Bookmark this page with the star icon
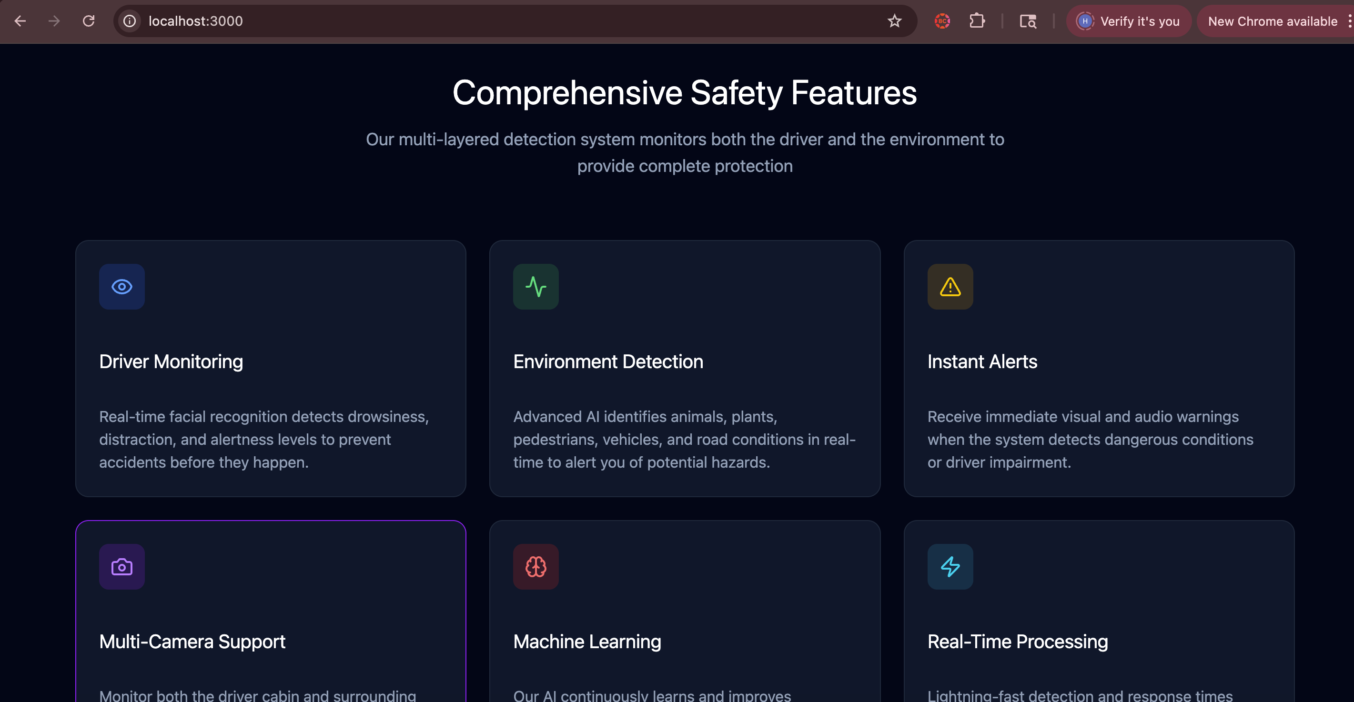The image size is (1354, 702). [894, 21]
